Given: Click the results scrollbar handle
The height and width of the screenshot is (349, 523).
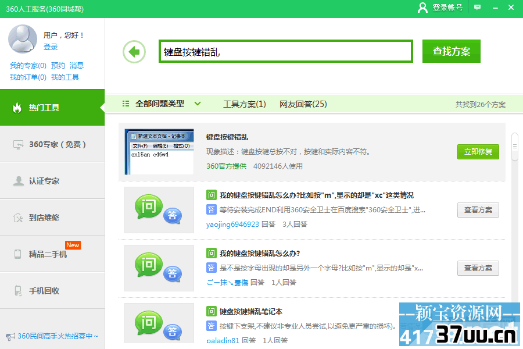Looking at the screenshot, I should point(515,146).
